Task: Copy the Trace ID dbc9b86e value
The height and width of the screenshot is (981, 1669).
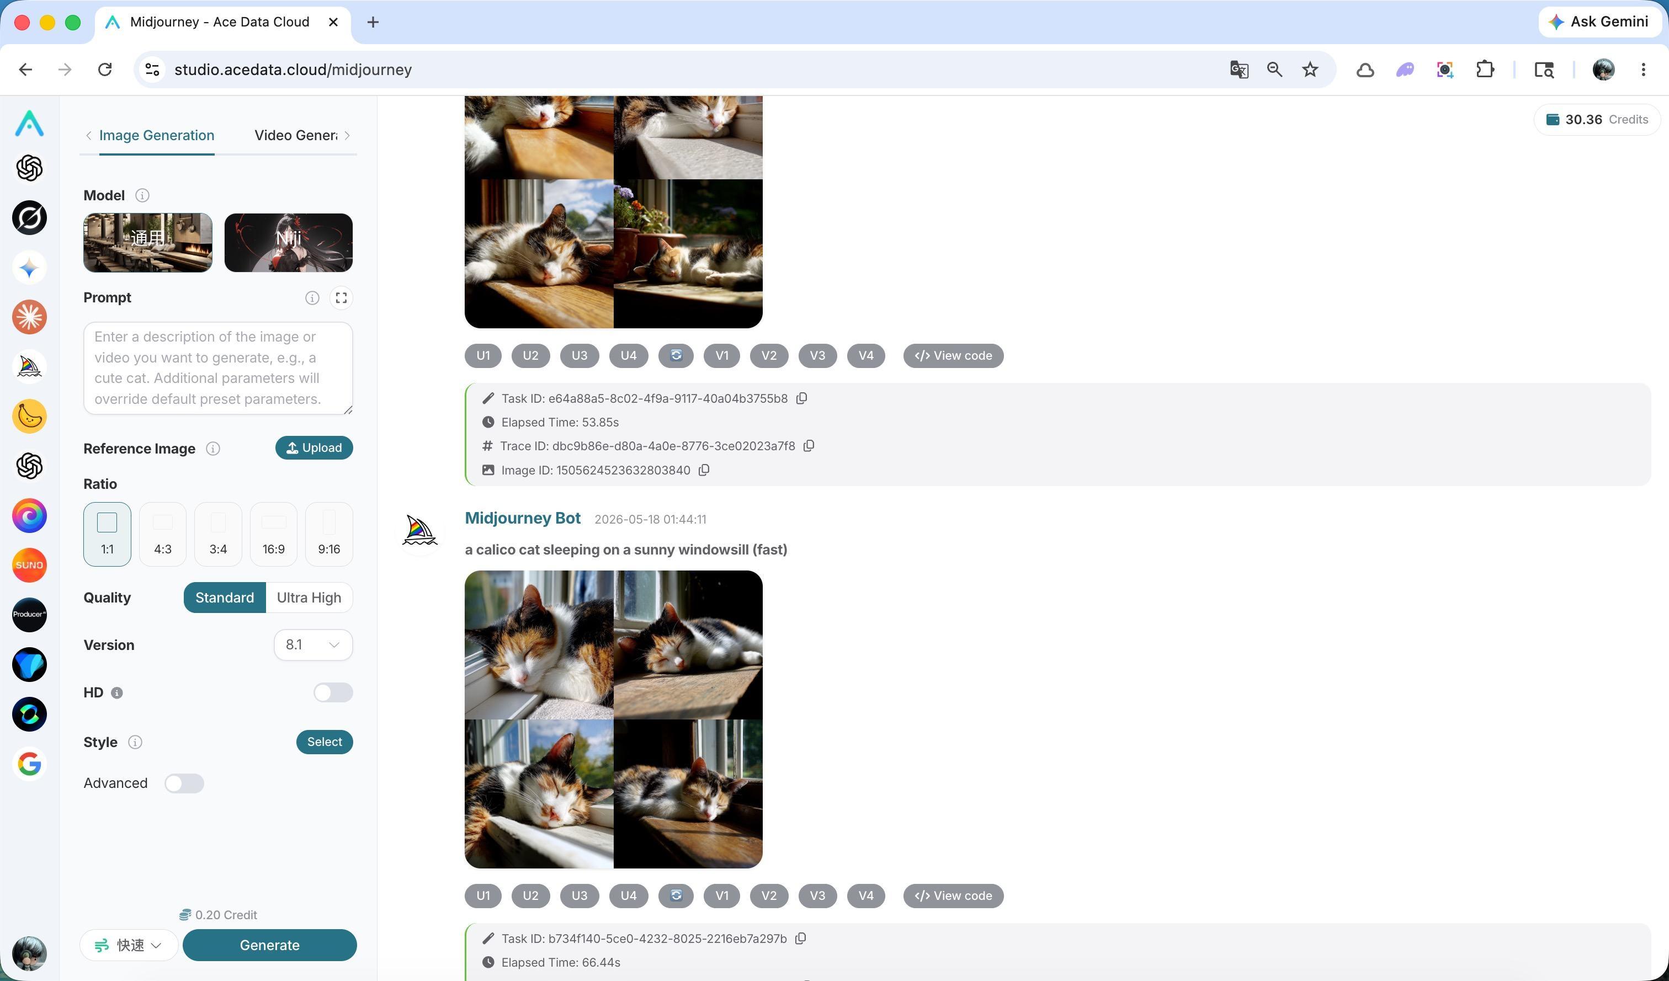Action: tap(809, 446)
